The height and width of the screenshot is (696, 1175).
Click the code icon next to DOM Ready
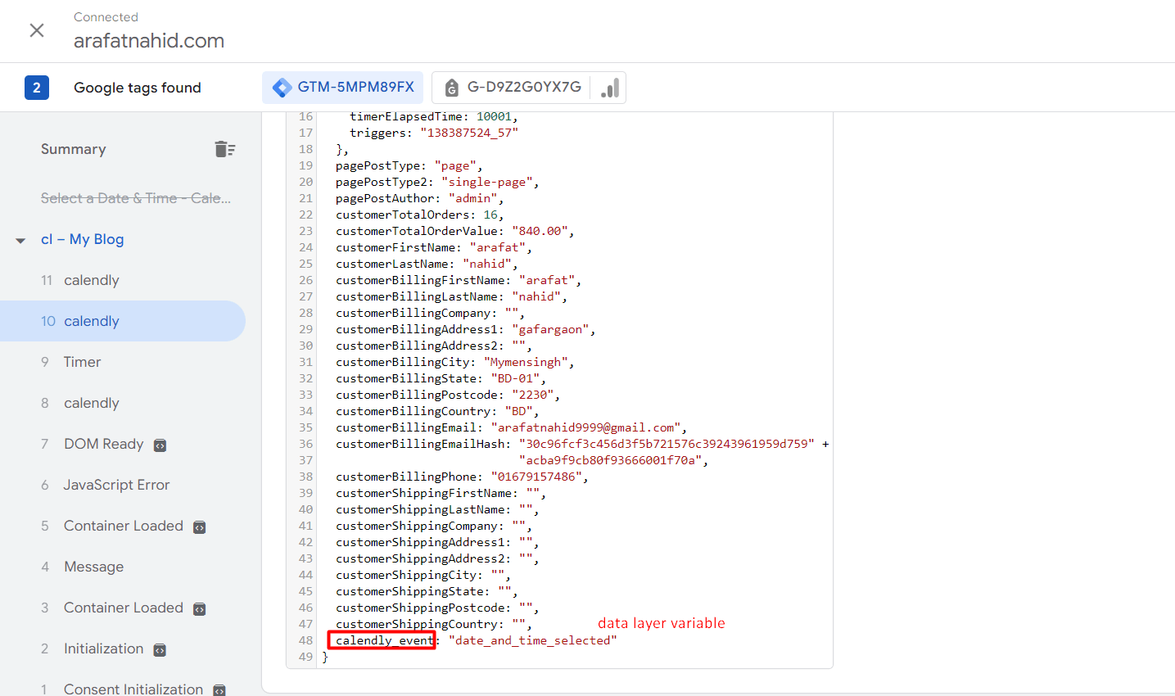(160, 445)
